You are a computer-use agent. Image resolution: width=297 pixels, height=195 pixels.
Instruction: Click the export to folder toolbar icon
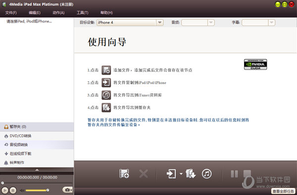point(191,174)
